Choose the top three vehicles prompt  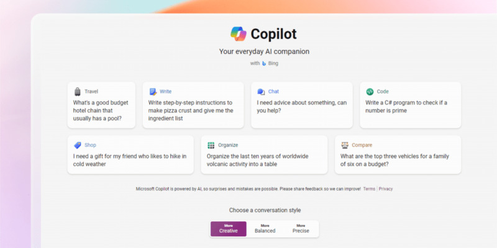[398, 154]
